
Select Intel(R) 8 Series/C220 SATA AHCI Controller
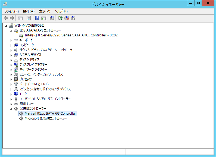(71, 35)
